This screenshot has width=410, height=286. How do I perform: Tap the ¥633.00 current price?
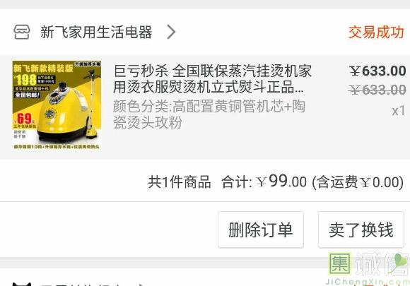[378, 71]
